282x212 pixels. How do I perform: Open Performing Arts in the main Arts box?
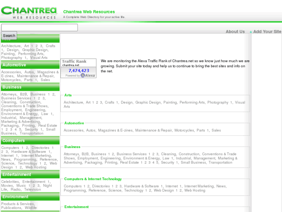pos(192,102)
